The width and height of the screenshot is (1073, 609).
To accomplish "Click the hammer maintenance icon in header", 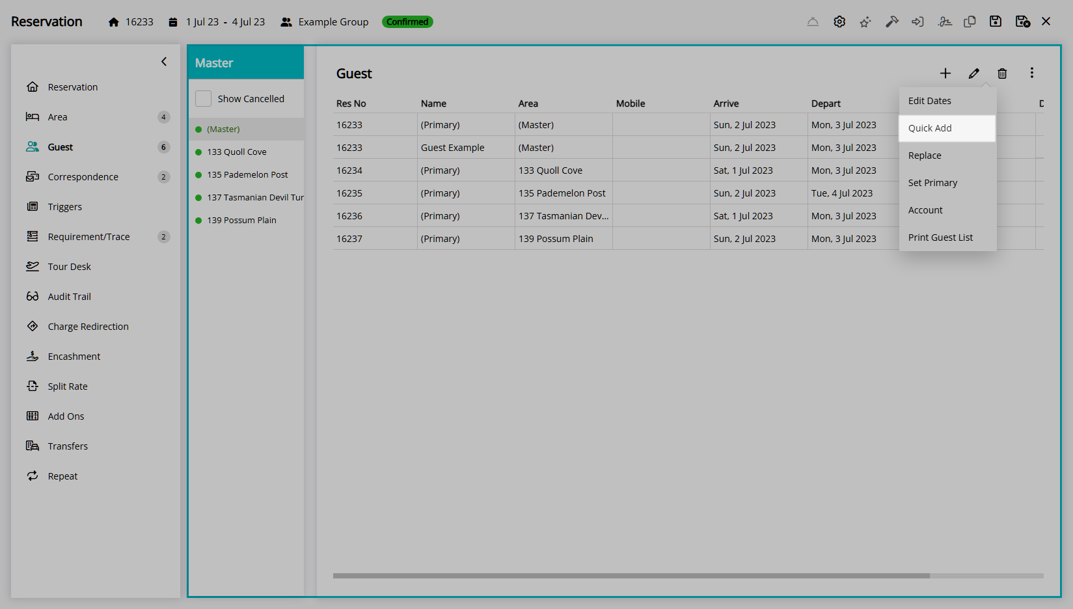I will point(891,21).
